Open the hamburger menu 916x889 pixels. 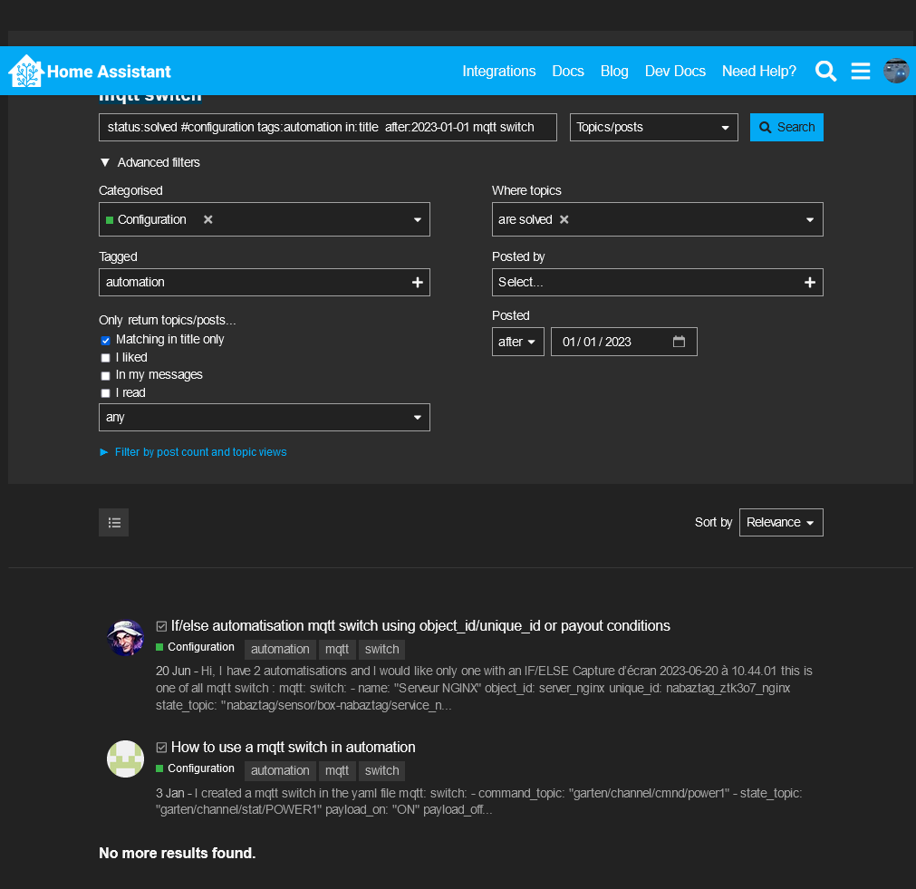click(x=860, y=71)
